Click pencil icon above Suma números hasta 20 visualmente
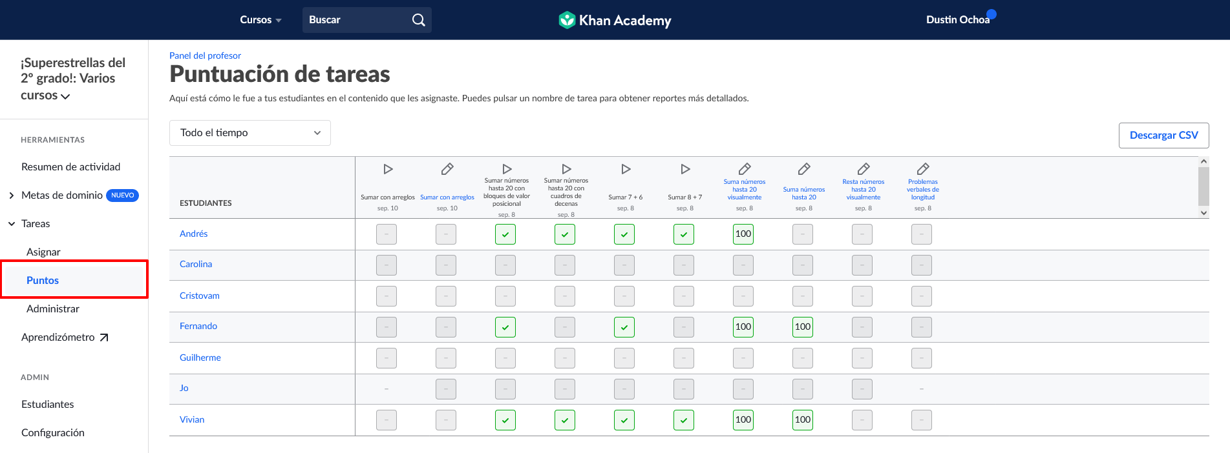This screenshot has height=453, width=1230. (x=745, y=169)
